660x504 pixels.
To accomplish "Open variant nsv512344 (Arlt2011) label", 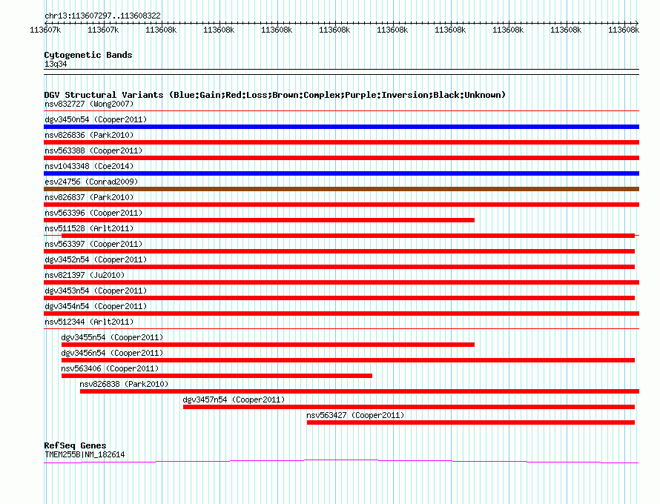I will pos(89,322).
